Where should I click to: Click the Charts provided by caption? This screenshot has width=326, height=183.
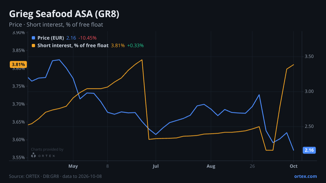[x=47, y=149]
